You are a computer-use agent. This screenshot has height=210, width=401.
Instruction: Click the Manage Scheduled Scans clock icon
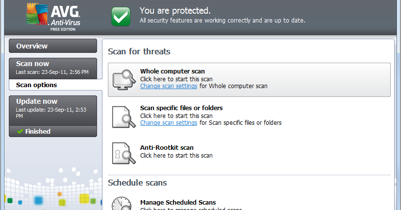tap(122, 204)
